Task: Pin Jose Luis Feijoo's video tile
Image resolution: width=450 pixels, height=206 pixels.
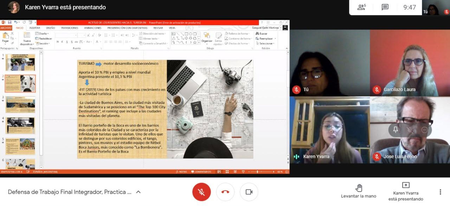Action: pos(396,130)
